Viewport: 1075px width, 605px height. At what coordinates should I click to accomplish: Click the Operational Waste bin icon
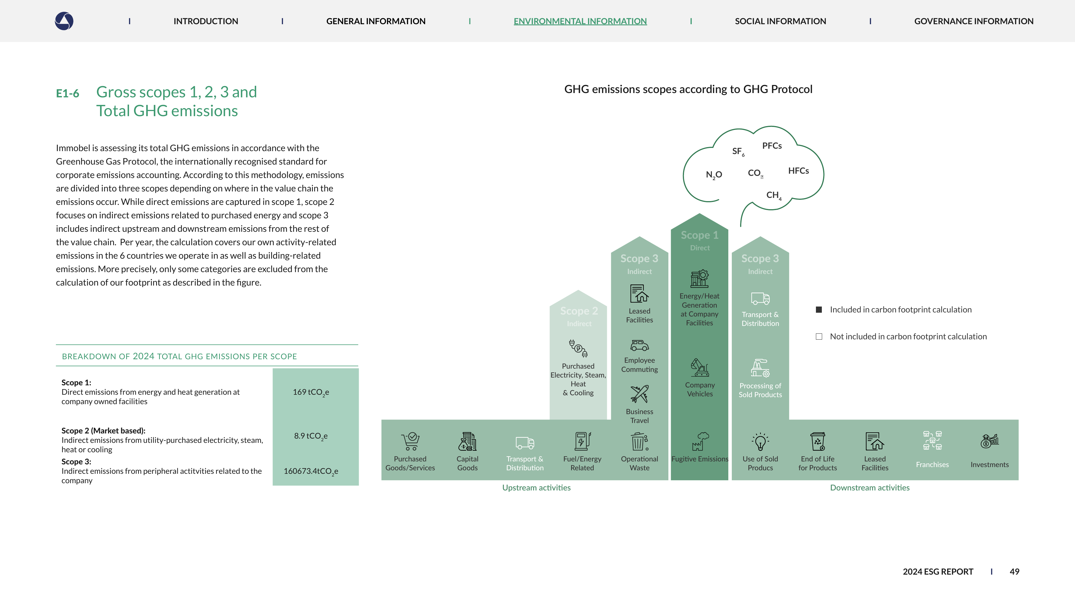639,441
